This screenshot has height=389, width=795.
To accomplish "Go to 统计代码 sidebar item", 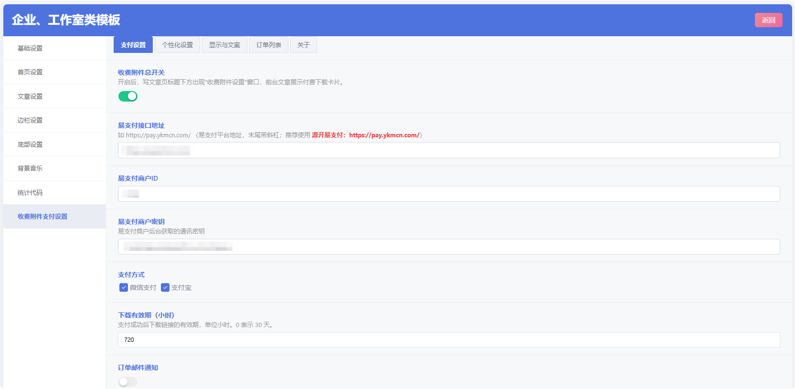I will pyautogui.click(x=54, y=193).
